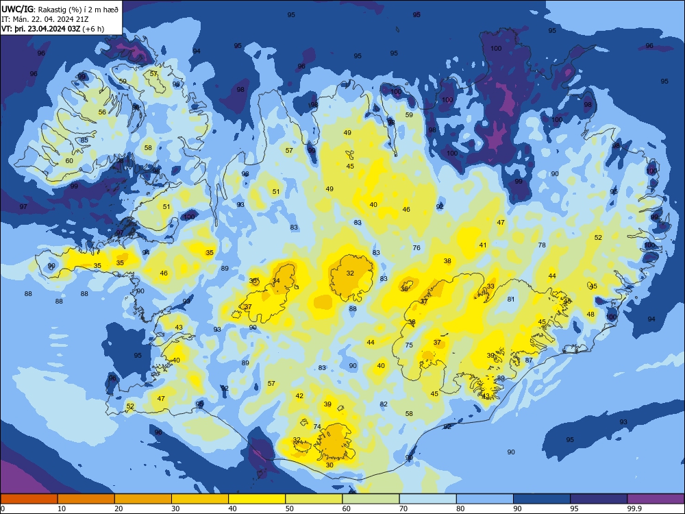Screen dimensions: 685x514
Task: Pick the 60–70 pale green legend swatch
Action: click(371, 499)
